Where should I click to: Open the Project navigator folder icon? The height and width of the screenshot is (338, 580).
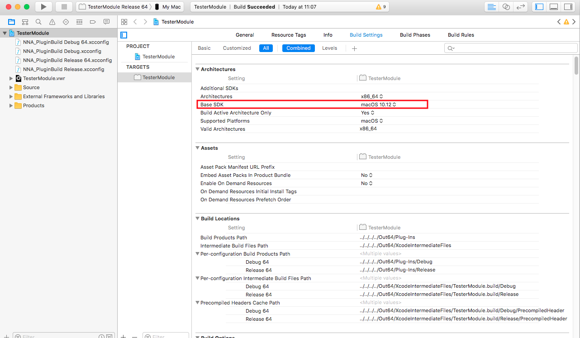[x=11, y=22]
